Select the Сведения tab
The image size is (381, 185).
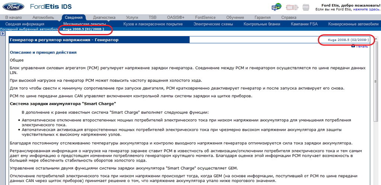tap(74, 17)
